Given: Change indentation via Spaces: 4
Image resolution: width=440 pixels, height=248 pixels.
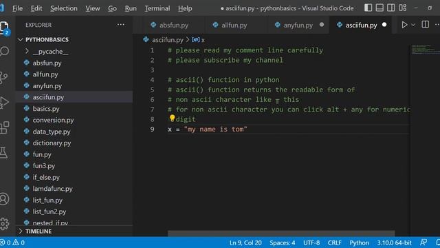Looking at the screenshot, I should click(x=283, y=242).
